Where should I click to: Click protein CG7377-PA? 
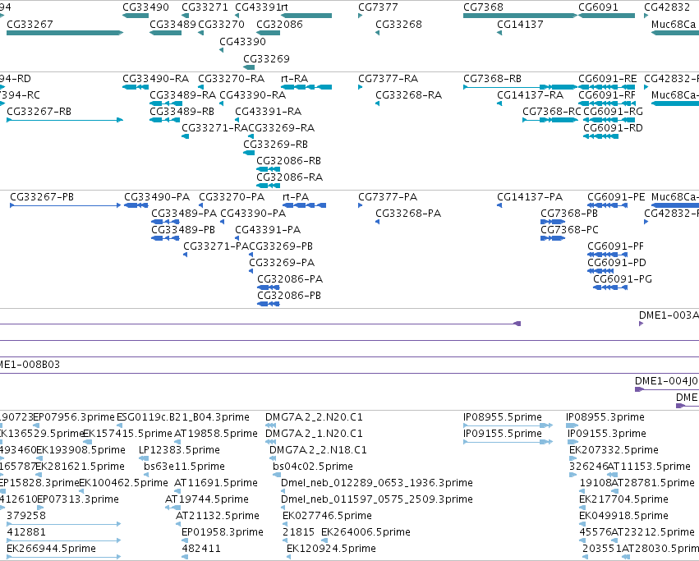point(388,197)
